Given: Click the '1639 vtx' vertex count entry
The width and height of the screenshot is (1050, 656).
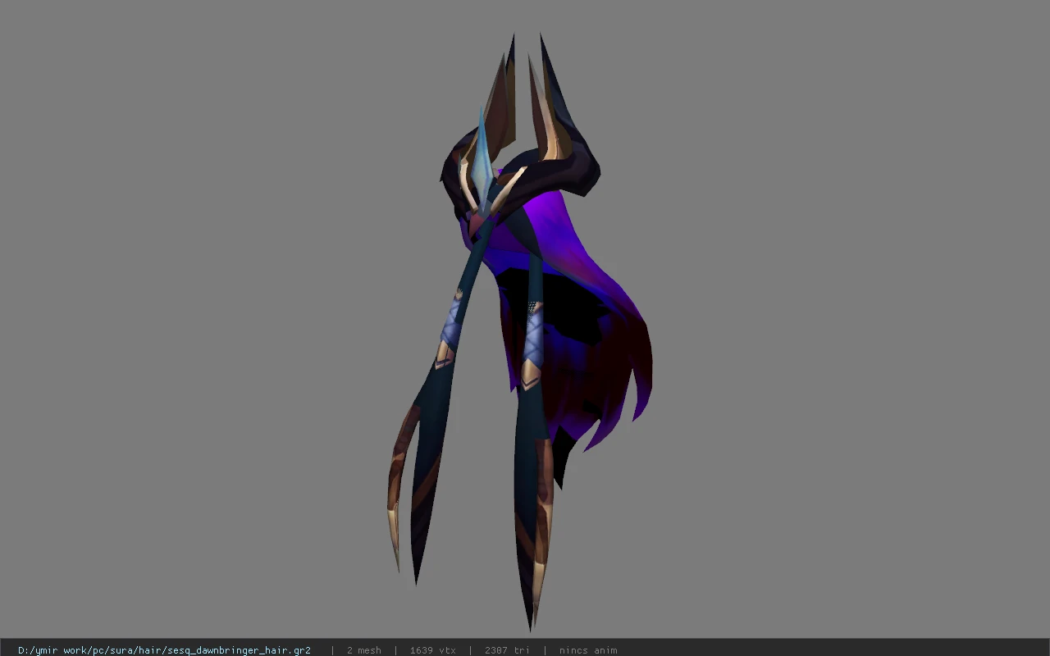Looking at the screenshot, I should coord(432,650).
